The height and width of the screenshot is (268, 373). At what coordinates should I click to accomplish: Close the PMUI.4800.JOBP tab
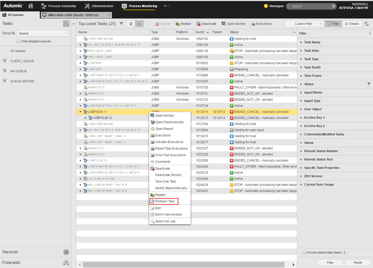tap(109, 15)
